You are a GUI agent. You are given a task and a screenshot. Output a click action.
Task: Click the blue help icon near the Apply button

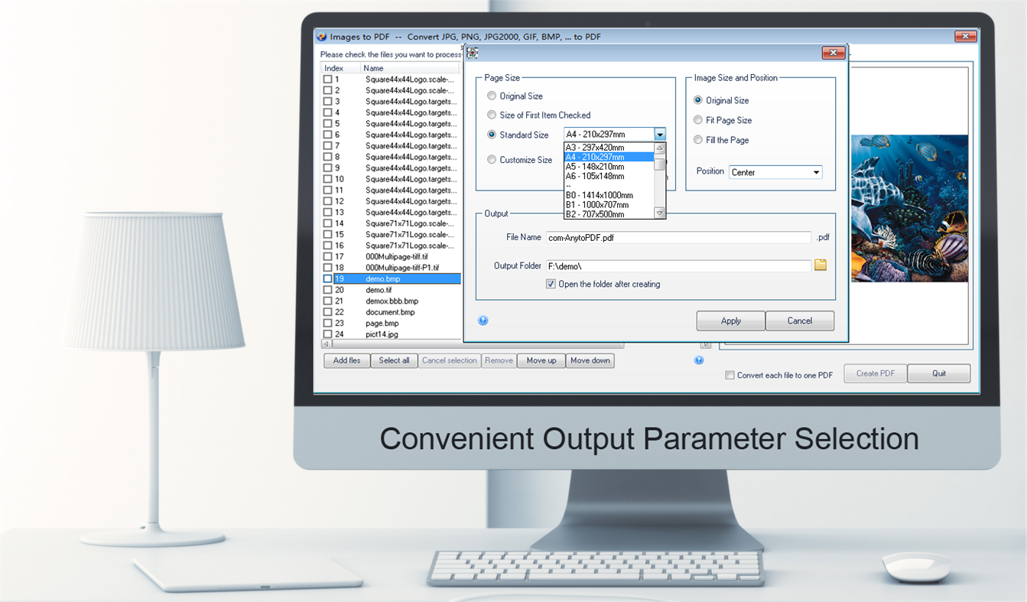(x=483, y=320)
